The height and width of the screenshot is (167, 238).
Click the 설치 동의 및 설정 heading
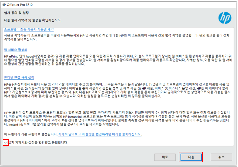click(16, 13)
